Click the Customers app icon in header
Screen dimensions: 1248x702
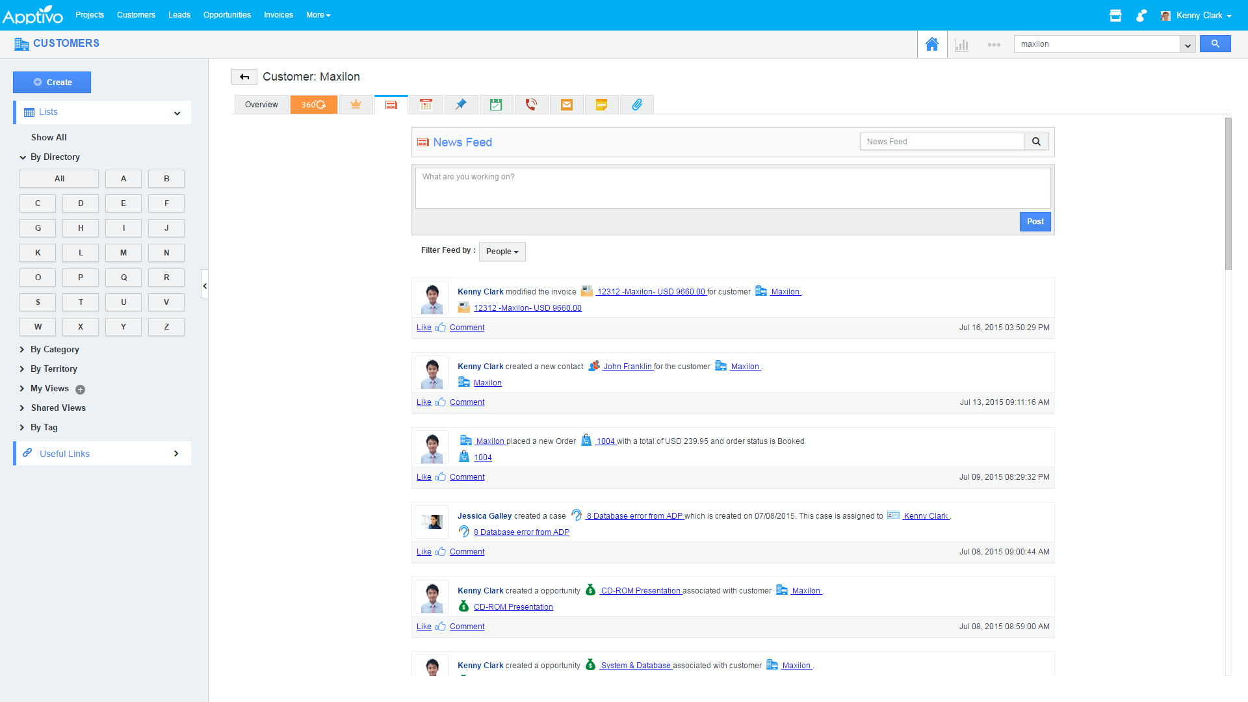(21, 44)
